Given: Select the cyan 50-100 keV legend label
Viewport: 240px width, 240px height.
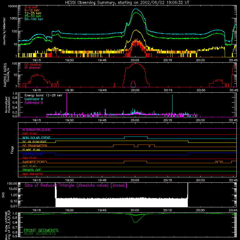Looking at the screenshot, I should pos(34,19).
